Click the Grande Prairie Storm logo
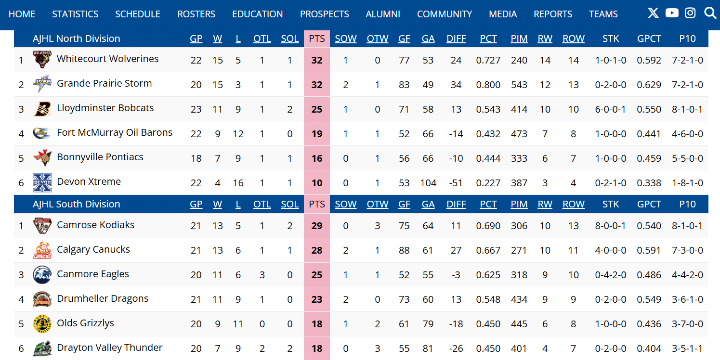Image resolution: width=720 pixels, height=360 pixels. pyautogui.click(x=42, y=84)
